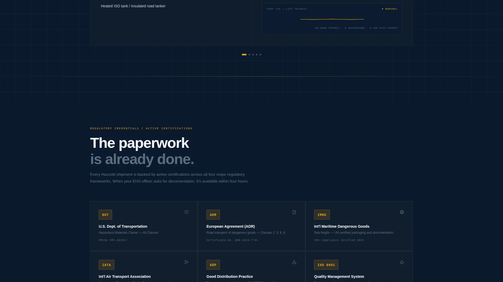Click the ADR badge label

213,215
